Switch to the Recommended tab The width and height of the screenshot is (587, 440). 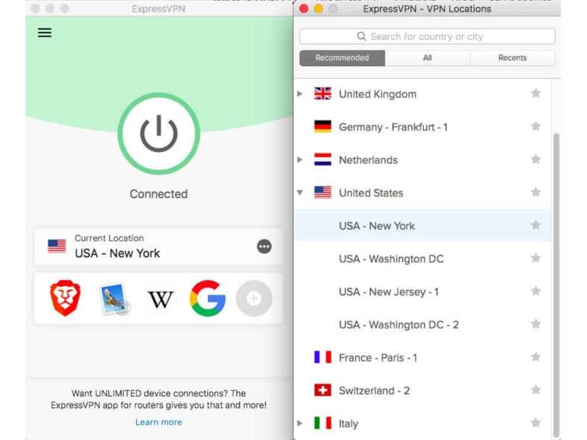coord(342,58)
